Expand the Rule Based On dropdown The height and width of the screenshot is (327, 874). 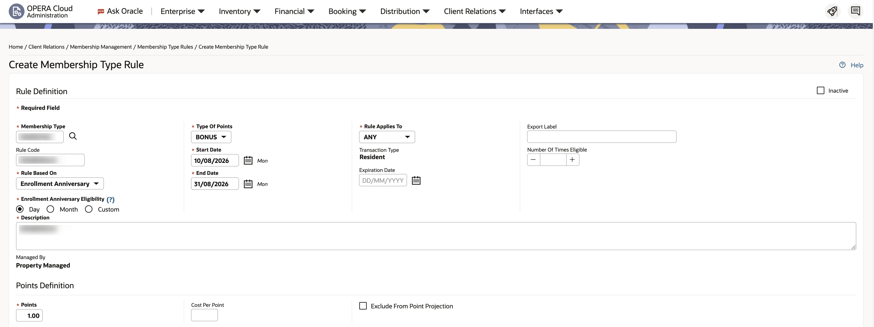[x=60, y=184]
